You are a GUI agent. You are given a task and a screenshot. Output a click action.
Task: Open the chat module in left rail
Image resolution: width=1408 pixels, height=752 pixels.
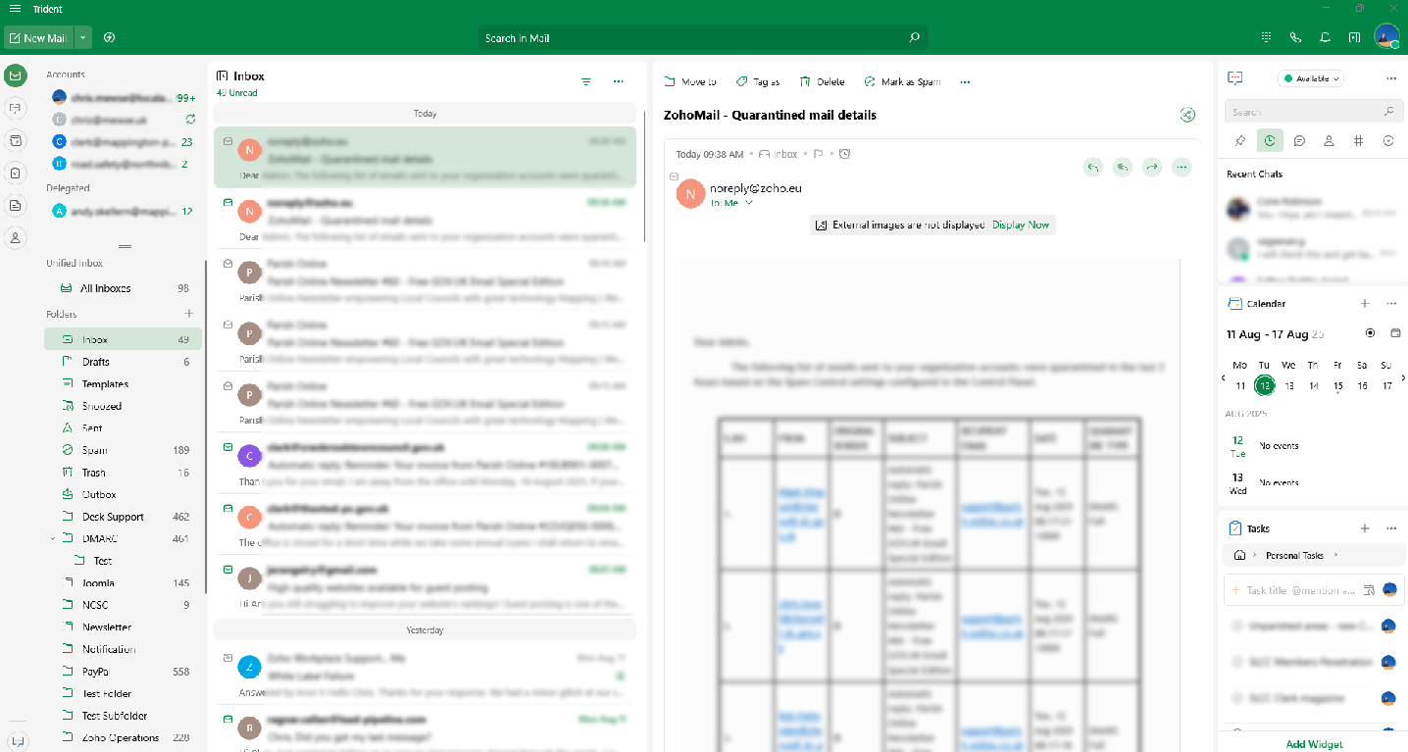[x=15, y=108]
